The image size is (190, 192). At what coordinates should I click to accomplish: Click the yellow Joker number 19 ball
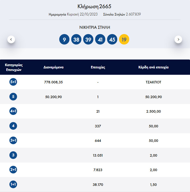pos(124,40)
